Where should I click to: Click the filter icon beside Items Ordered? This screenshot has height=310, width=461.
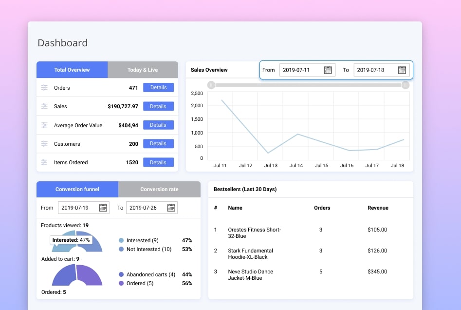[44, 162]
